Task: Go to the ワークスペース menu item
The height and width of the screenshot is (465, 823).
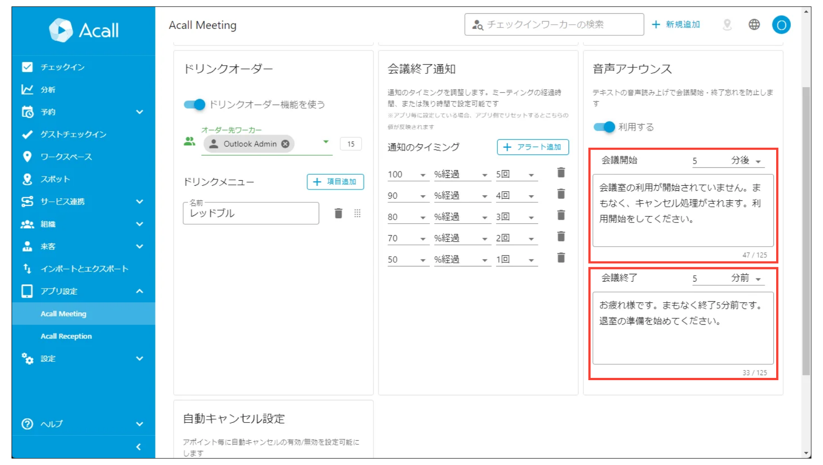Action: [x=66, y=157]
